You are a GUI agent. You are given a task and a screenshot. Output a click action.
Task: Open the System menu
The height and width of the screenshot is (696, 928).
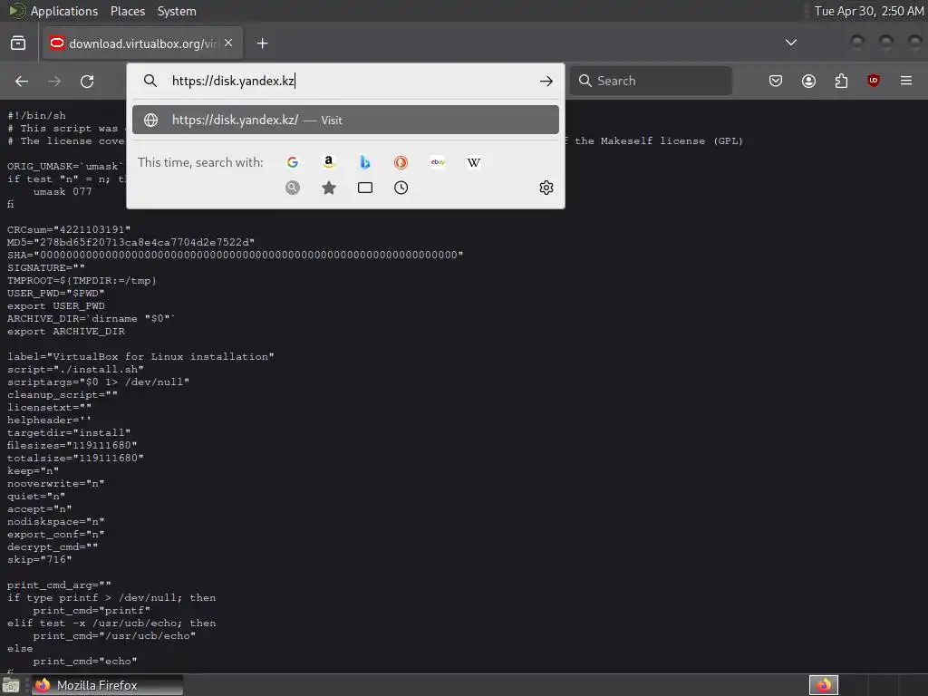[x=177, y=11]
